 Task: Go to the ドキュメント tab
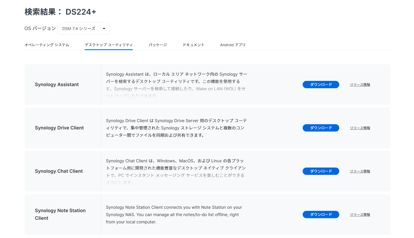pos(193,45)
